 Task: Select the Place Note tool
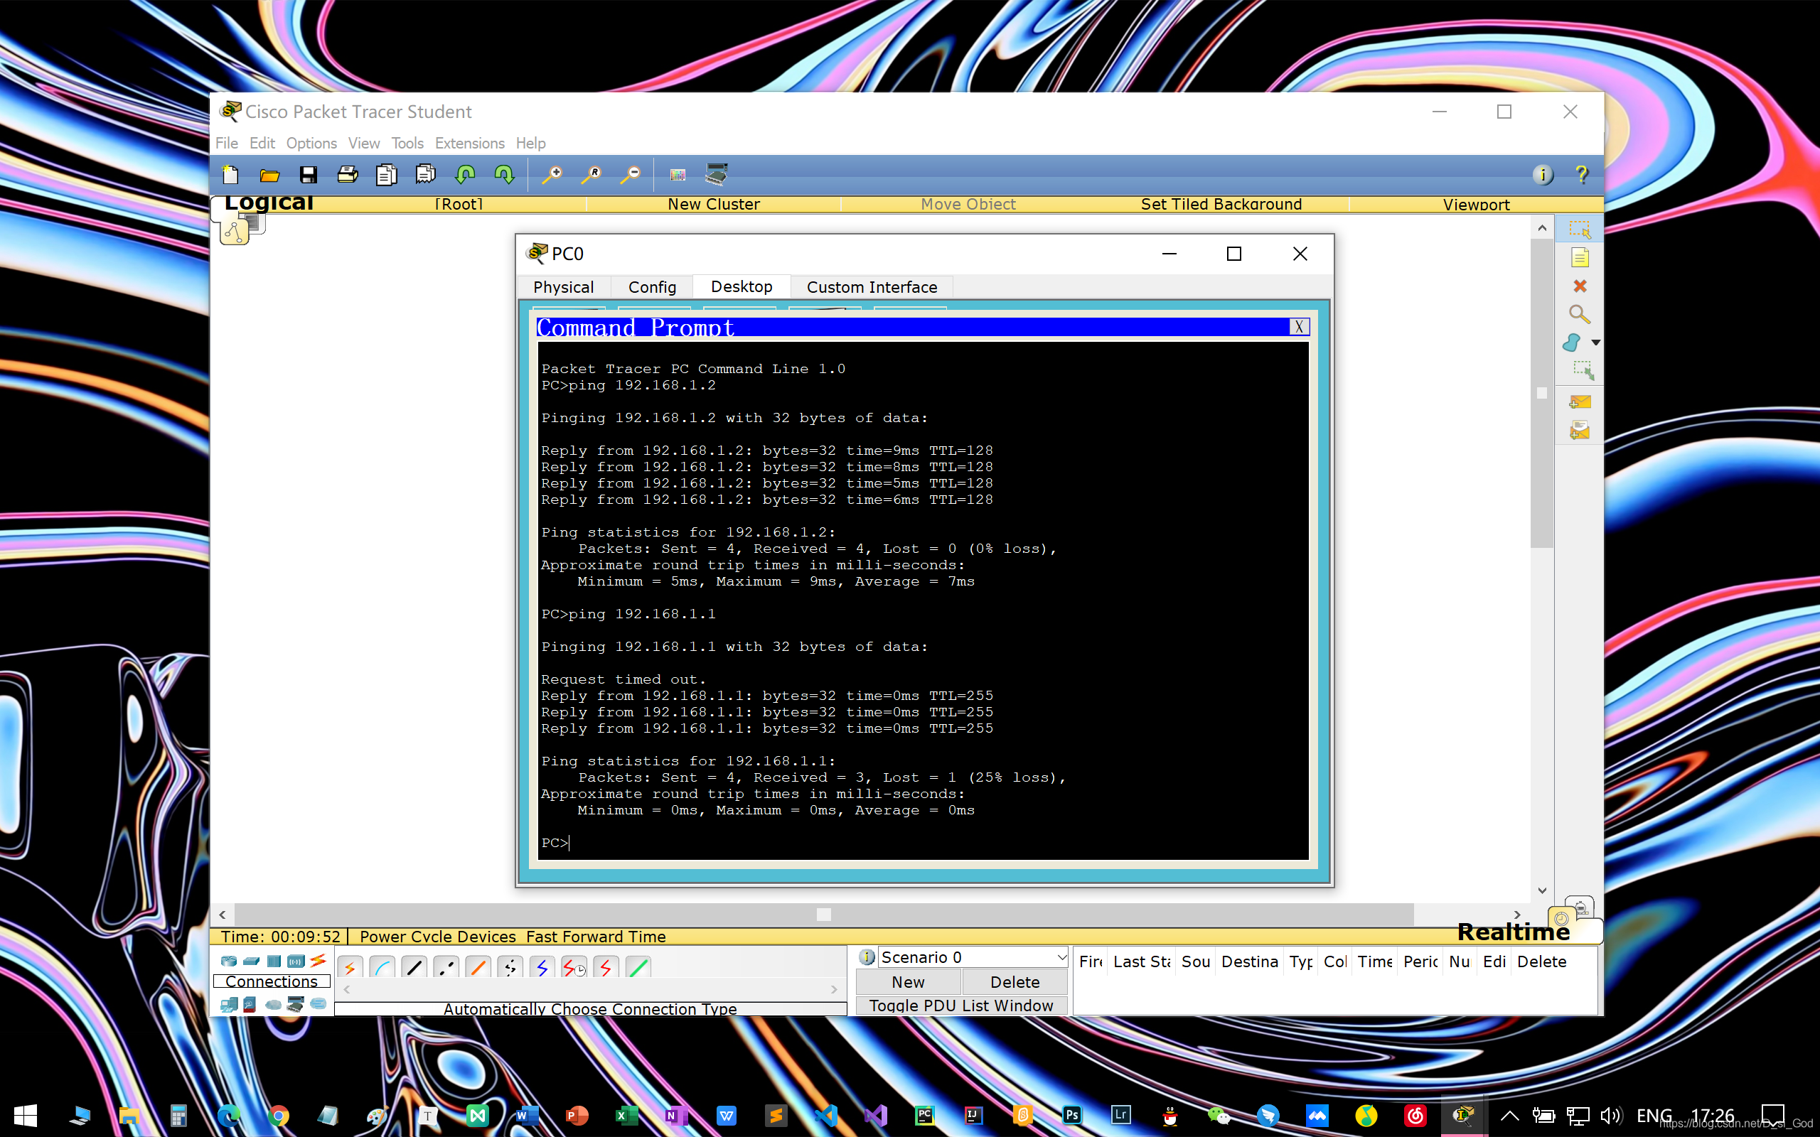1578,258
